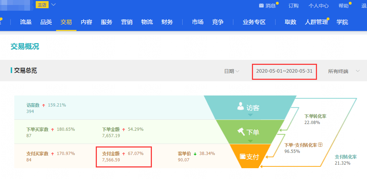Viewport: 367px width, 181px height.
Task: Click the red up arrow beside 支付金额
Action: point(124,154)
